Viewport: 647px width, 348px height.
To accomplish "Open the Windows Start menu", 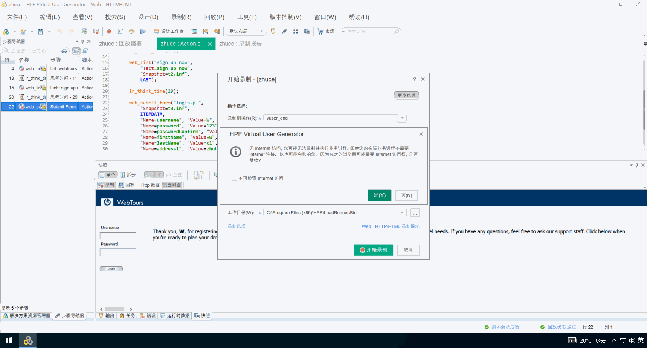I will coord(9,340).
